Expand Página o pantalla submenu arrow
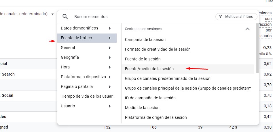Image resolution: width=273 pixels, height=132 pixels. (110, 87)
